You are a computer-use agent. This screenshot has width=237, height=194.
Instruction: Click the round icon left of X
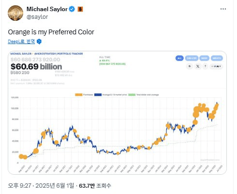pos(190,66)
